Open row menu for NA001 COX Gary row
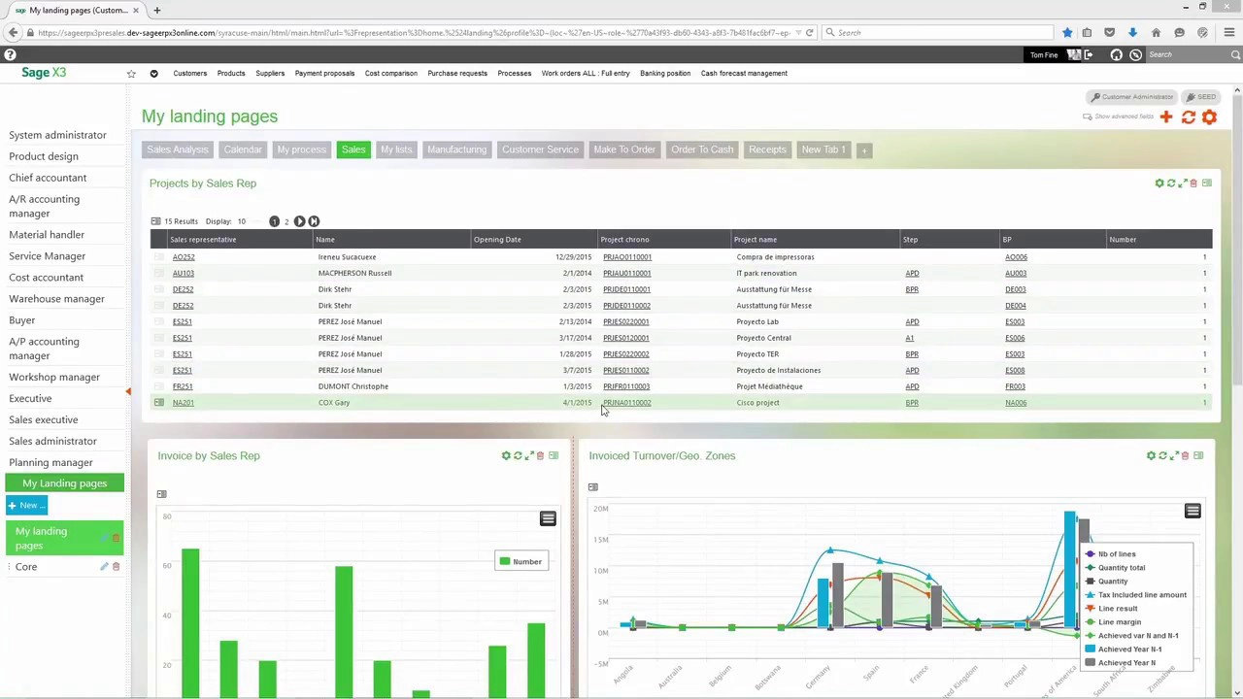 159,403
